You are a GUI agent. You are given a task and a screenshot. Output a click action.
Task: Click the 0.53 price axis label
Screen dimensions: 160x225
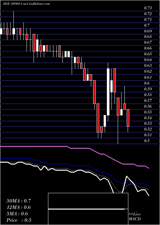click(x=148, y=123)
